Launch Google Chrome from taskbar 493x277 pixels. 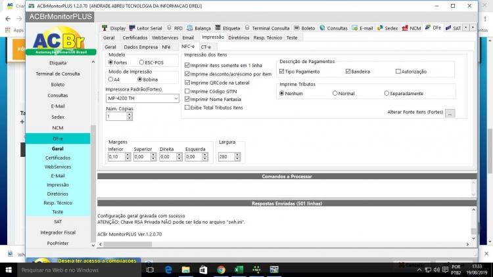pyautogui.click(x=221, y=270)
